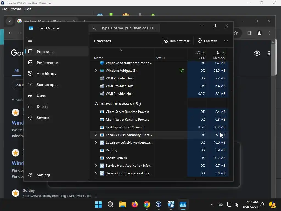Click the Desktop Window Manager icon
Viewport: 281px width, 211px height.
tap(102, 127)
